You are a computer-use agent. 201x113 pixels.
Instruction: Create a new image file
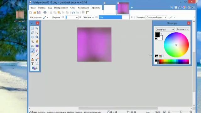pyautogui.click(x=30, y=13)
